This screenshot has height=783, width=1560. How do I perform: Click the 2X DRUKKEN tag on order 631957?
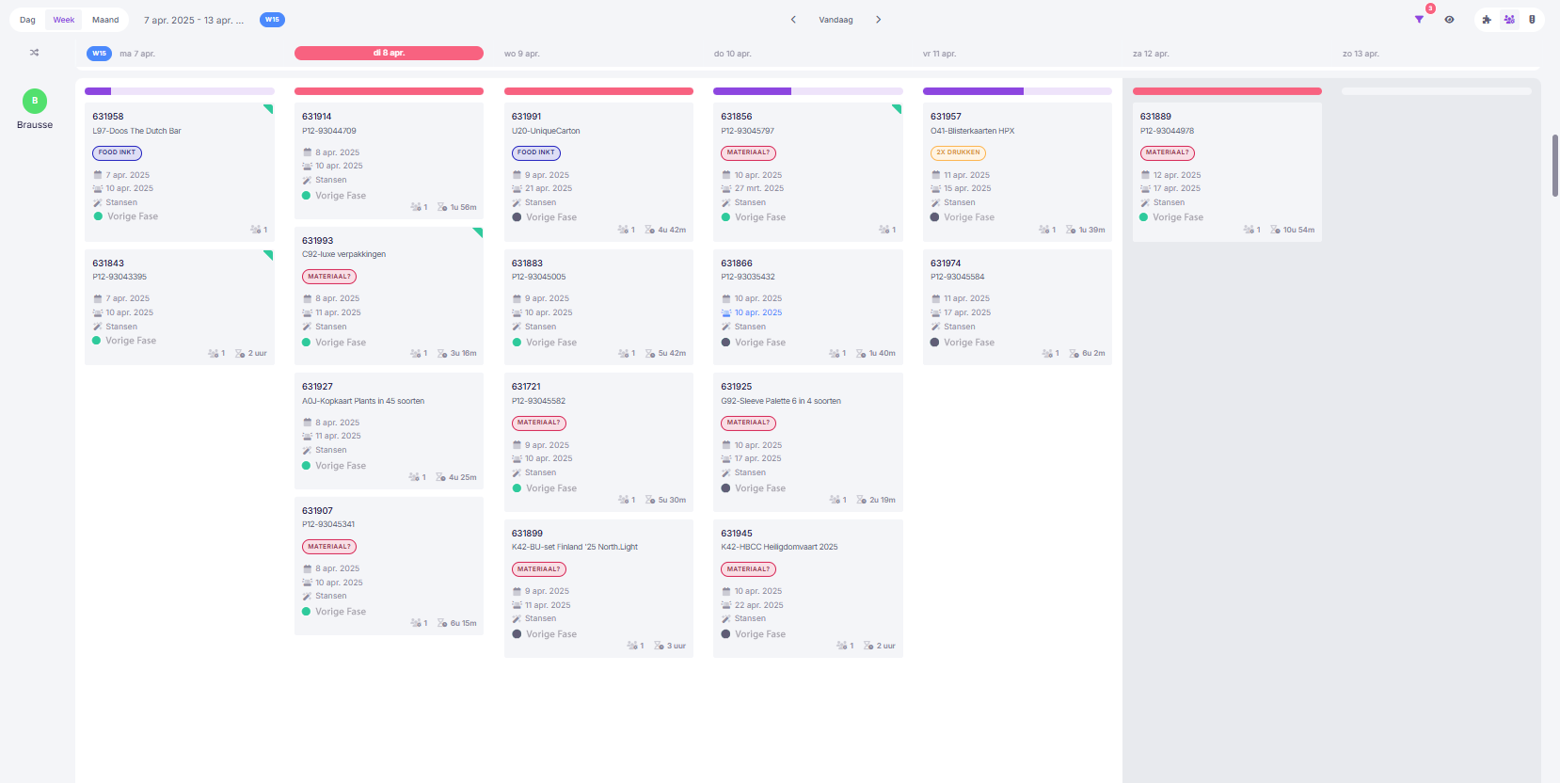coord(958,152)
